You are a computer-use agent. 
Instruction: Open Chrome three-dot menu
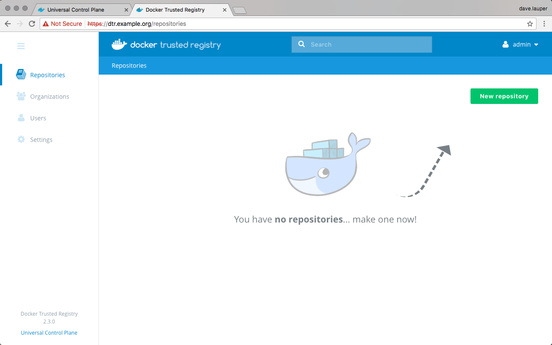[544, 24]
